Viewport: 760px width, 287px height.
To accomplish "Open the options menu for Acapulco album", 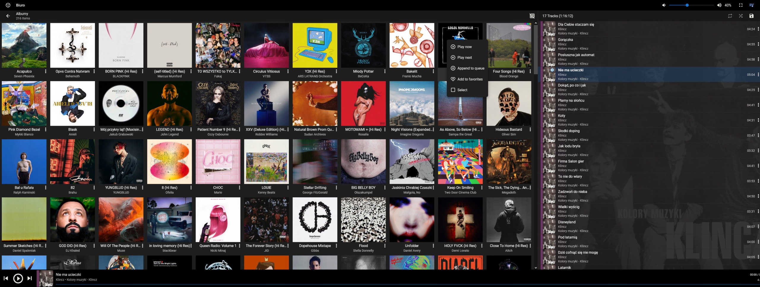I will pyautogui.click(x=45, y=71).
